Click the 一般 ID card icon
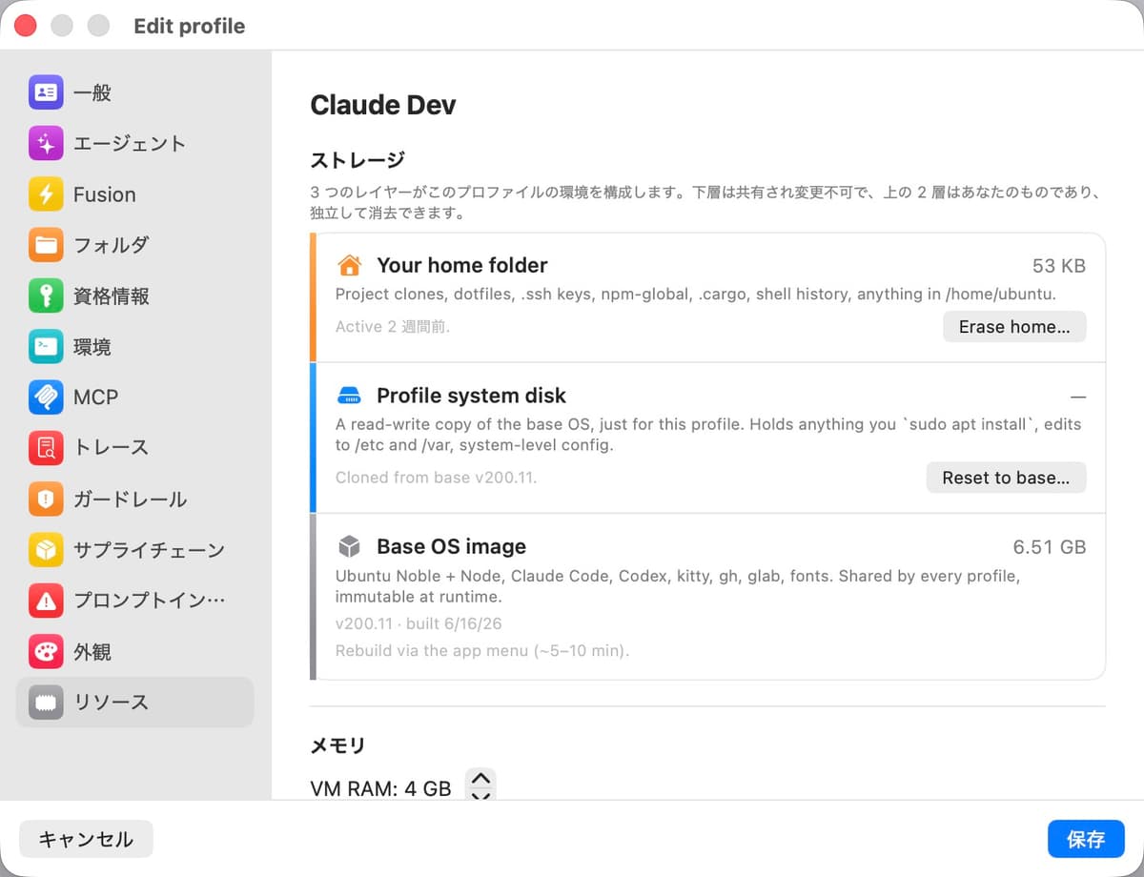This screenshot has width=1144, height=877. (x=46, y=92)
